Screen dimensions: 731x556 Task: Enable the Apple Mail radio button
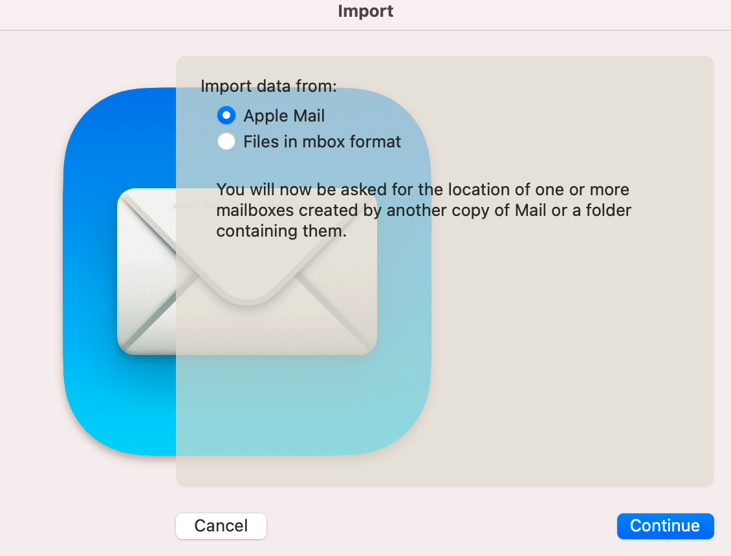pyautogui.click(x=226, y=115)
